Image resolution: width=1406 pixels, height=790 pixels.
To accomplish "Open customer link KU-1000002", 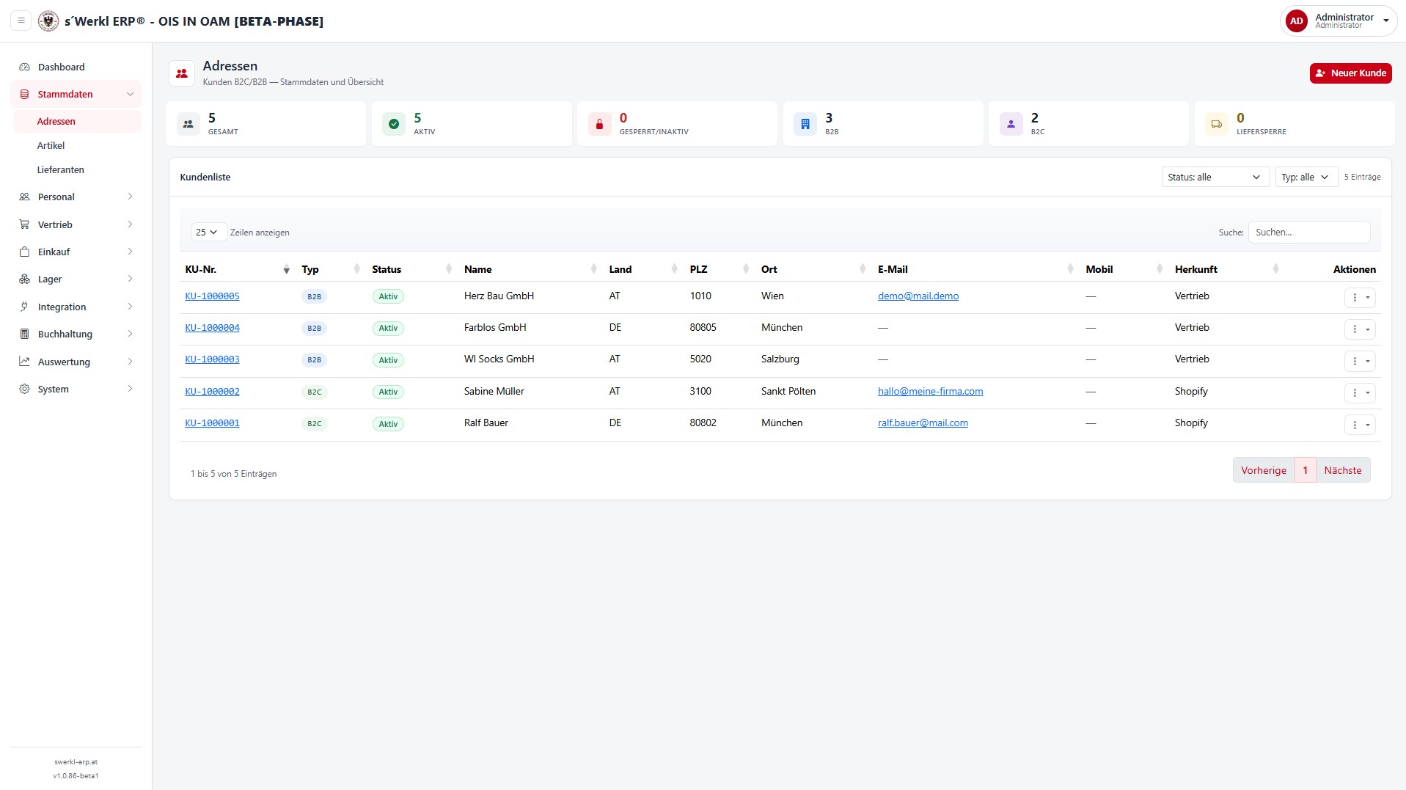I will pyautogui.click(x=212, y=392).
